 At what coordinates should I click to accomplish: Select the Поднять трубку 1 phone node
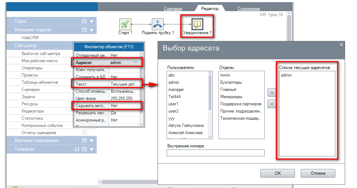[158, 24]
